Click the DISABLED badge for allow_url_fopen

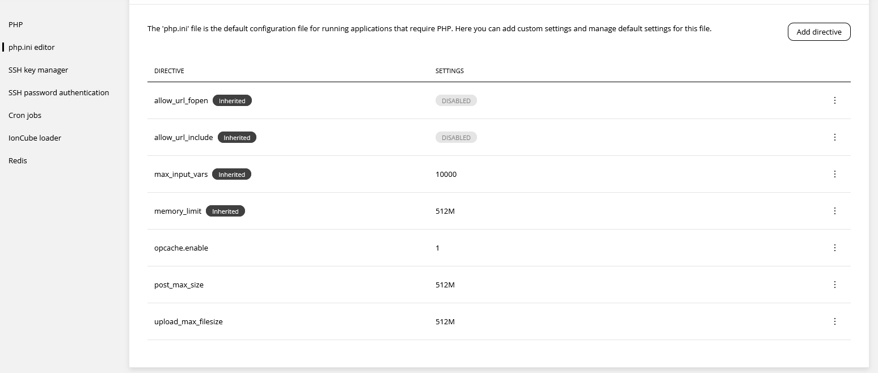tap(456, 100)
